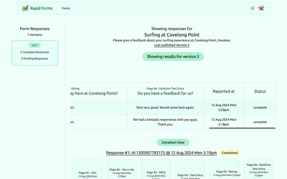Click the Completed status badge
Screen dimensions: 287x179
(229, 153)
